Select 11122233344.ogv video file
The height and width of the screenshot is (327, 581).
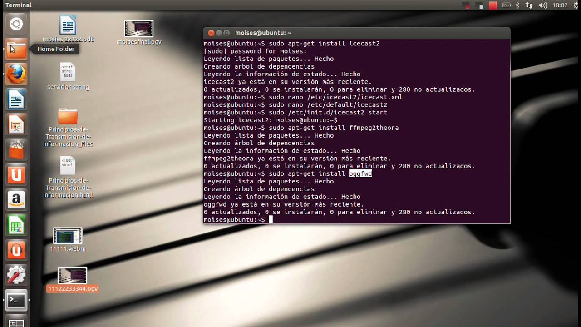coord(72,280)
